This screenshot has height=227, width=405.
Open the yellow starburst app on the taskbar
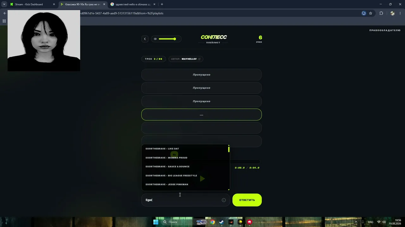click(240, 222)
